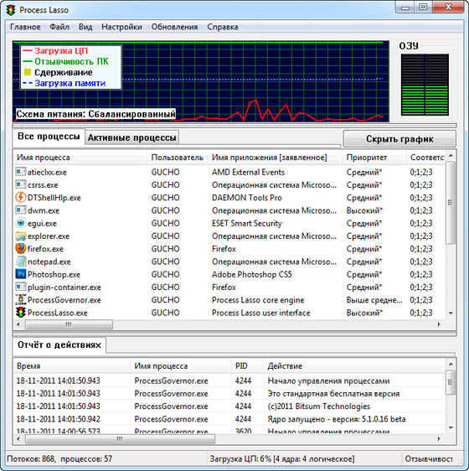The width and height of the screenshot is (469, 471).
Task: Select log entry Ядро запущено - версия: 5.1.0.16 beta
Action: pyautogui.click(x=337, y=419)
